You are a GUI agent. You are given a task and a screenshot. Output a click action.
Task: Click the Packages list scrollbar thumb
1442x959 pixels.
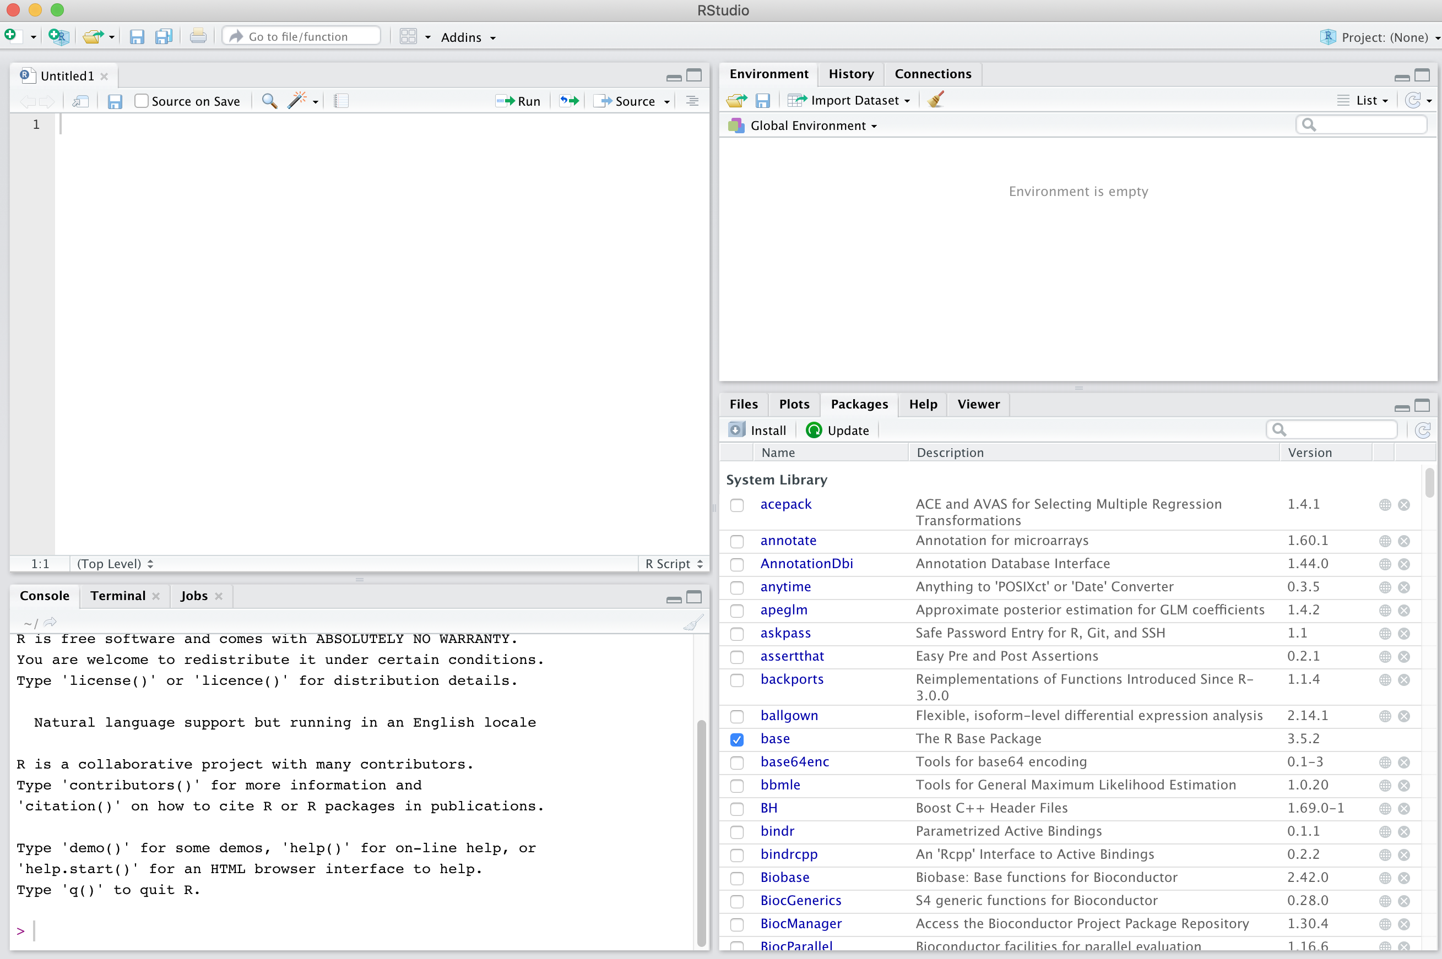[1429, 483]
